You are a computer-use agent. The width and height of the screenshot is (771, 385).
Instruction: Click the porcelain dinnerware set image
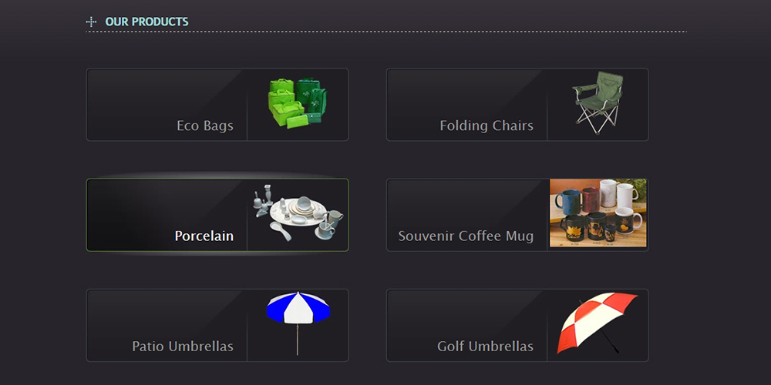point(298,213)
